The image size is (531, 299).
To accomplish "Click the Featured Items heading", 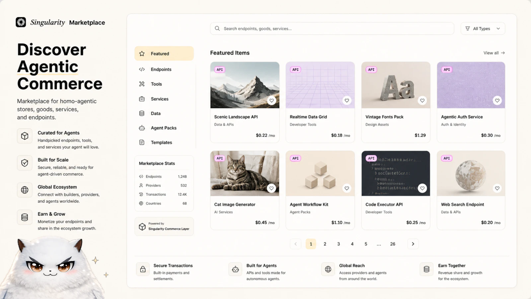I will 230,53.
